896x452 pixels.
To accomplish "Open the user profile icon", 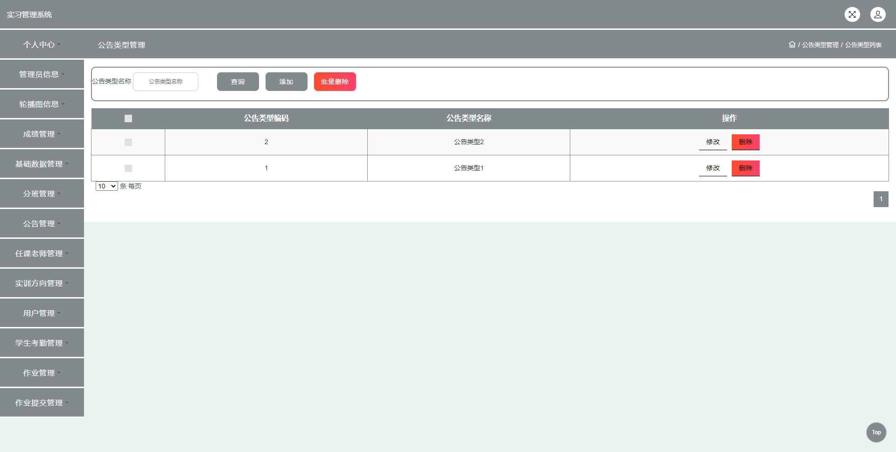I will click(878, 14).
